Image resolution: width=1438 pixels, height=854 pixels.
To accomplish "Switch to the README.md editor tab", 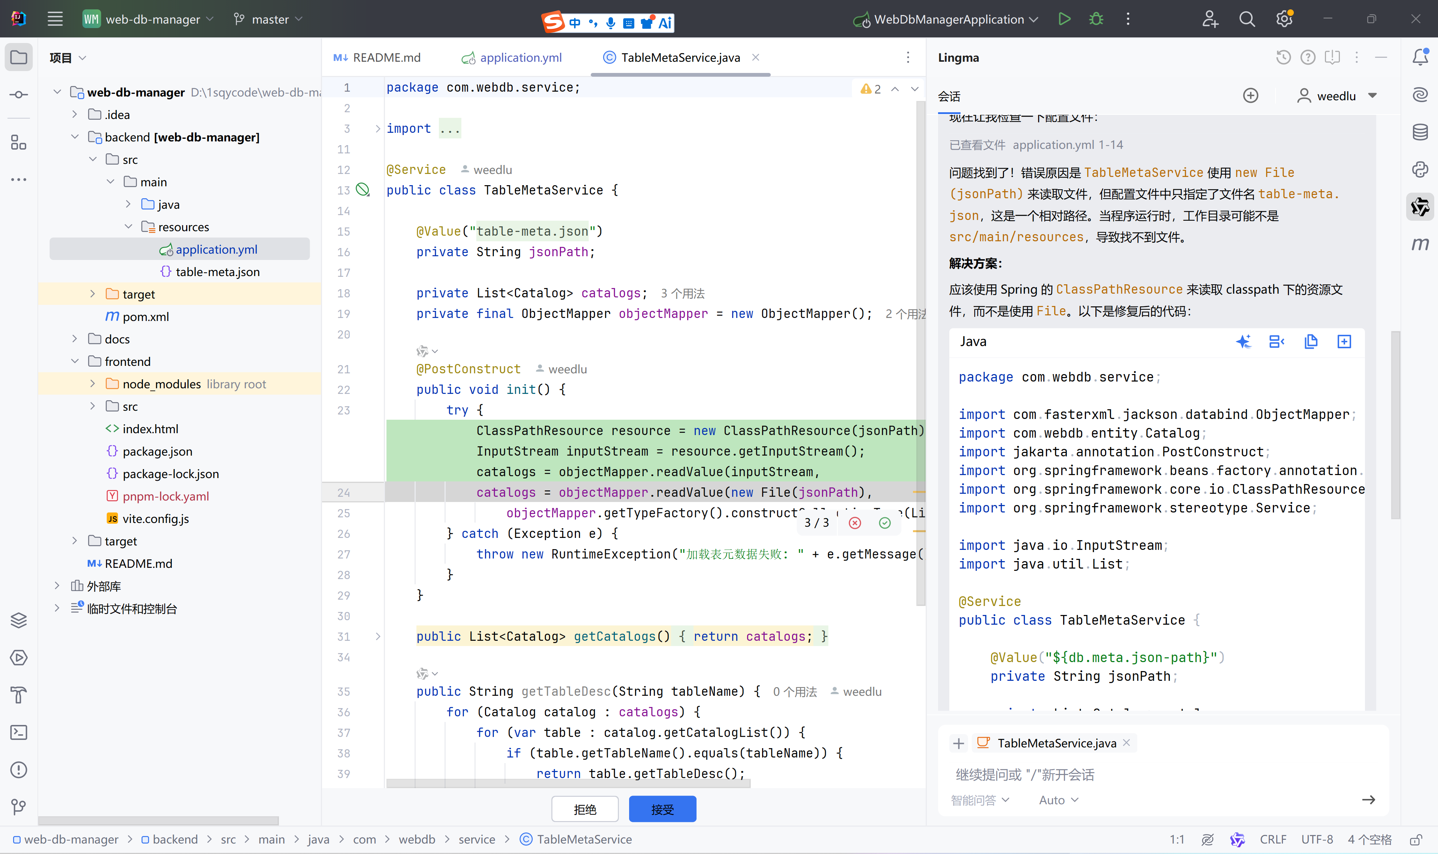I will (377, 58).
